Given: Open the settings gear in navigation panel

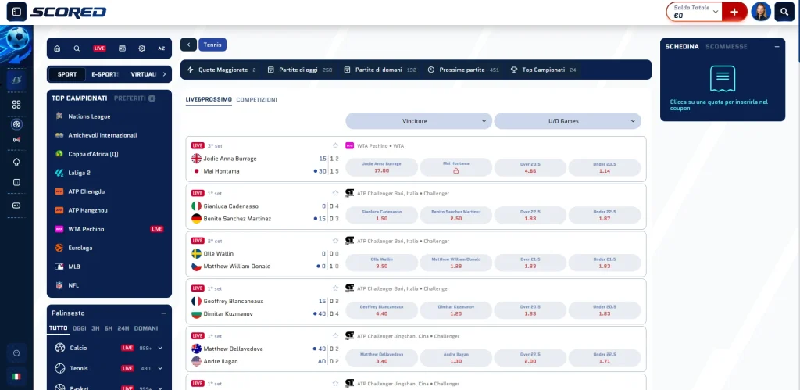Looking at the screenshot, I should 142,48.
